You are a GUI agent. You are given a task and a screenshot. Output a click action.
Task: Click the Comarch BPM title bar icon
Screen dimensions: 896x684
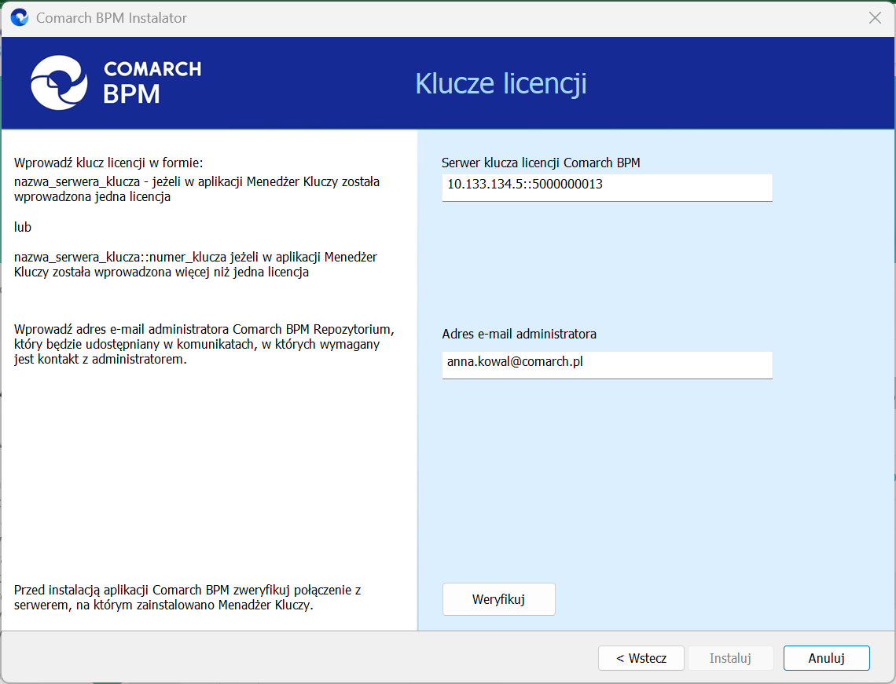[x=19, y=17]
